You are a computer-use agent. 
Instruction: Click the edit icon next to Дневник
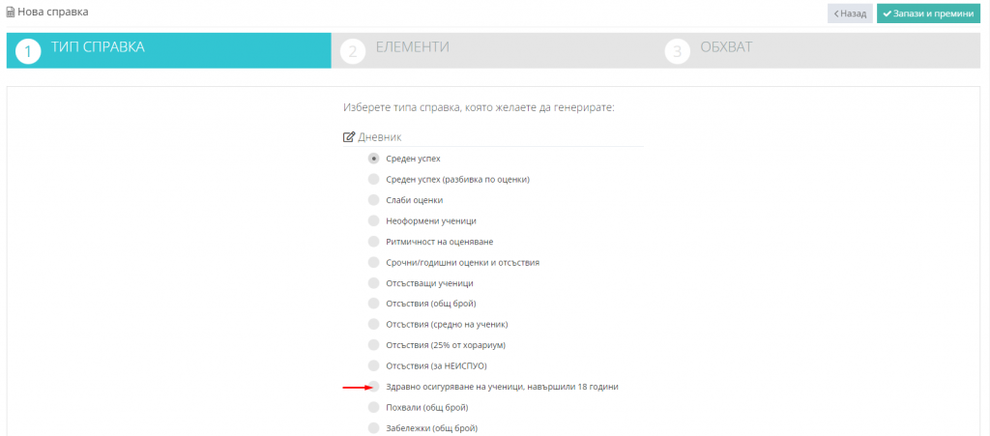[349, 137]
